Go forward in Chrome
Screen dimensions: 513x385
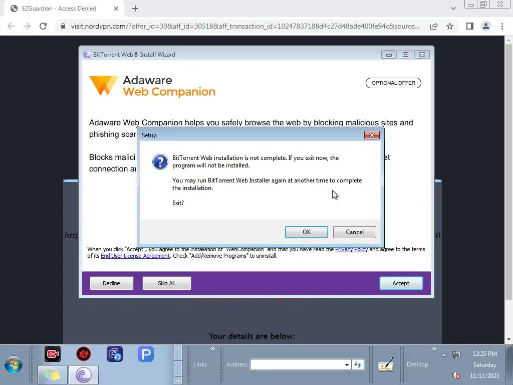click(27, 26)
